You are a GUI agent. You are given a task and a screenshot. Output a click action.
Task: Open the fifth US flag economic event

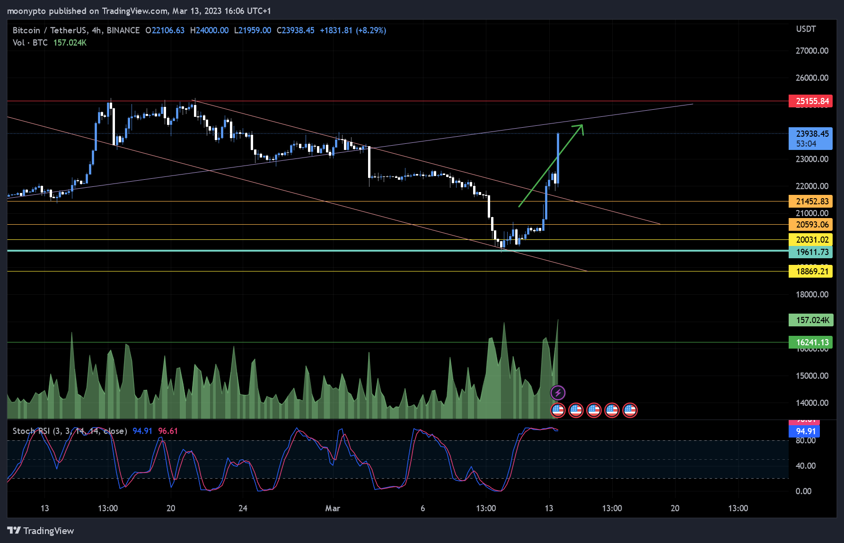pos(630,410)
